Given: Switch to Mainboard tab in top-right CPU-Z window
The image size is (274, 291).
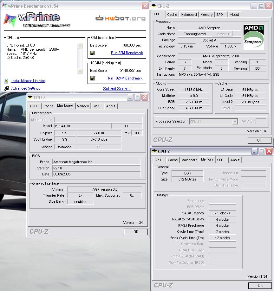Looking at the screenshot, I should 189,15.
